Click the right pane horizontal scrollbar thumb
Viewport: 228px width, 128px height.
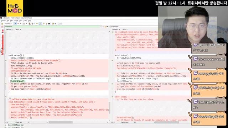tap(167, 122)
